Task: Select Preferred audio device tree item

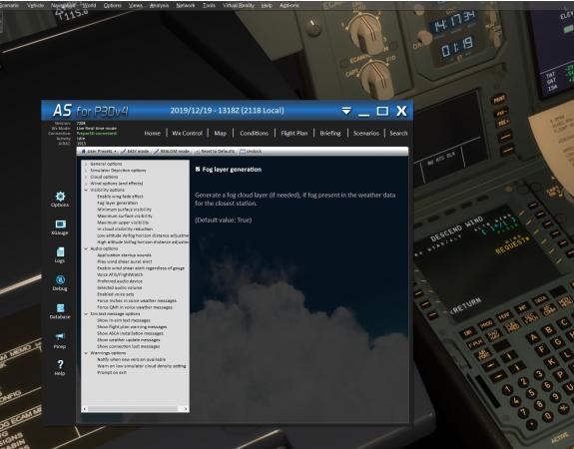Action: pos(120,281)
